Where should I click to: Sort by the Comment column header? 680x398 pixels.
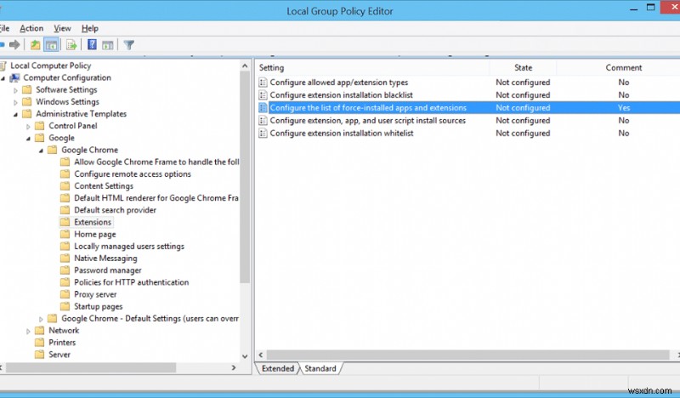pyautogui.click(x=623, y=68)
